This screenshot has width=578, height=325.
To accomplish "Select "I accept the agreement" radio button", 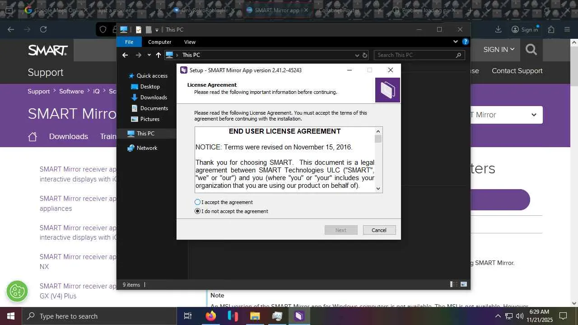I will [x=197, y=202].
